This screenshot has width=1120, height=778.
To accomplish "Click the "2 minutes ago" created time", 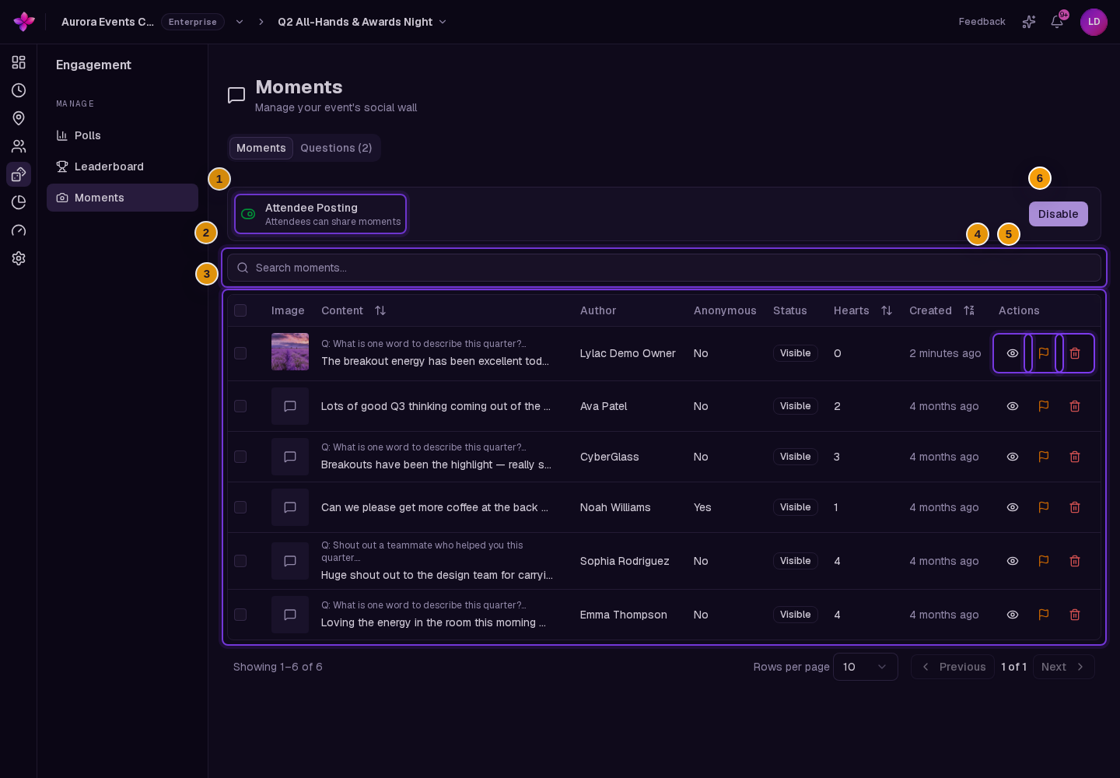I will 945,353.
